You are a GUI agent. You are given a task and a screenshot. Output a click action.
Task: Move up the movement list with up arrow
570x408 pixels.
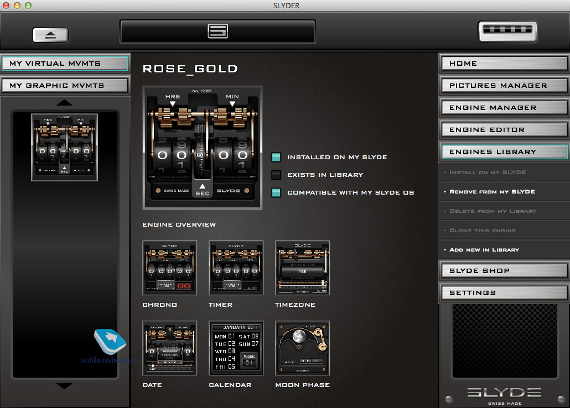(x=64, y=102)
